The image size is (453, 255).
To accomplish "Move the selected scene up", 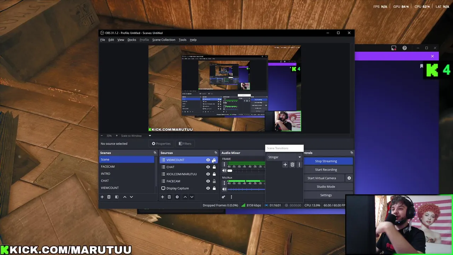I will click(x=125, y=197).
